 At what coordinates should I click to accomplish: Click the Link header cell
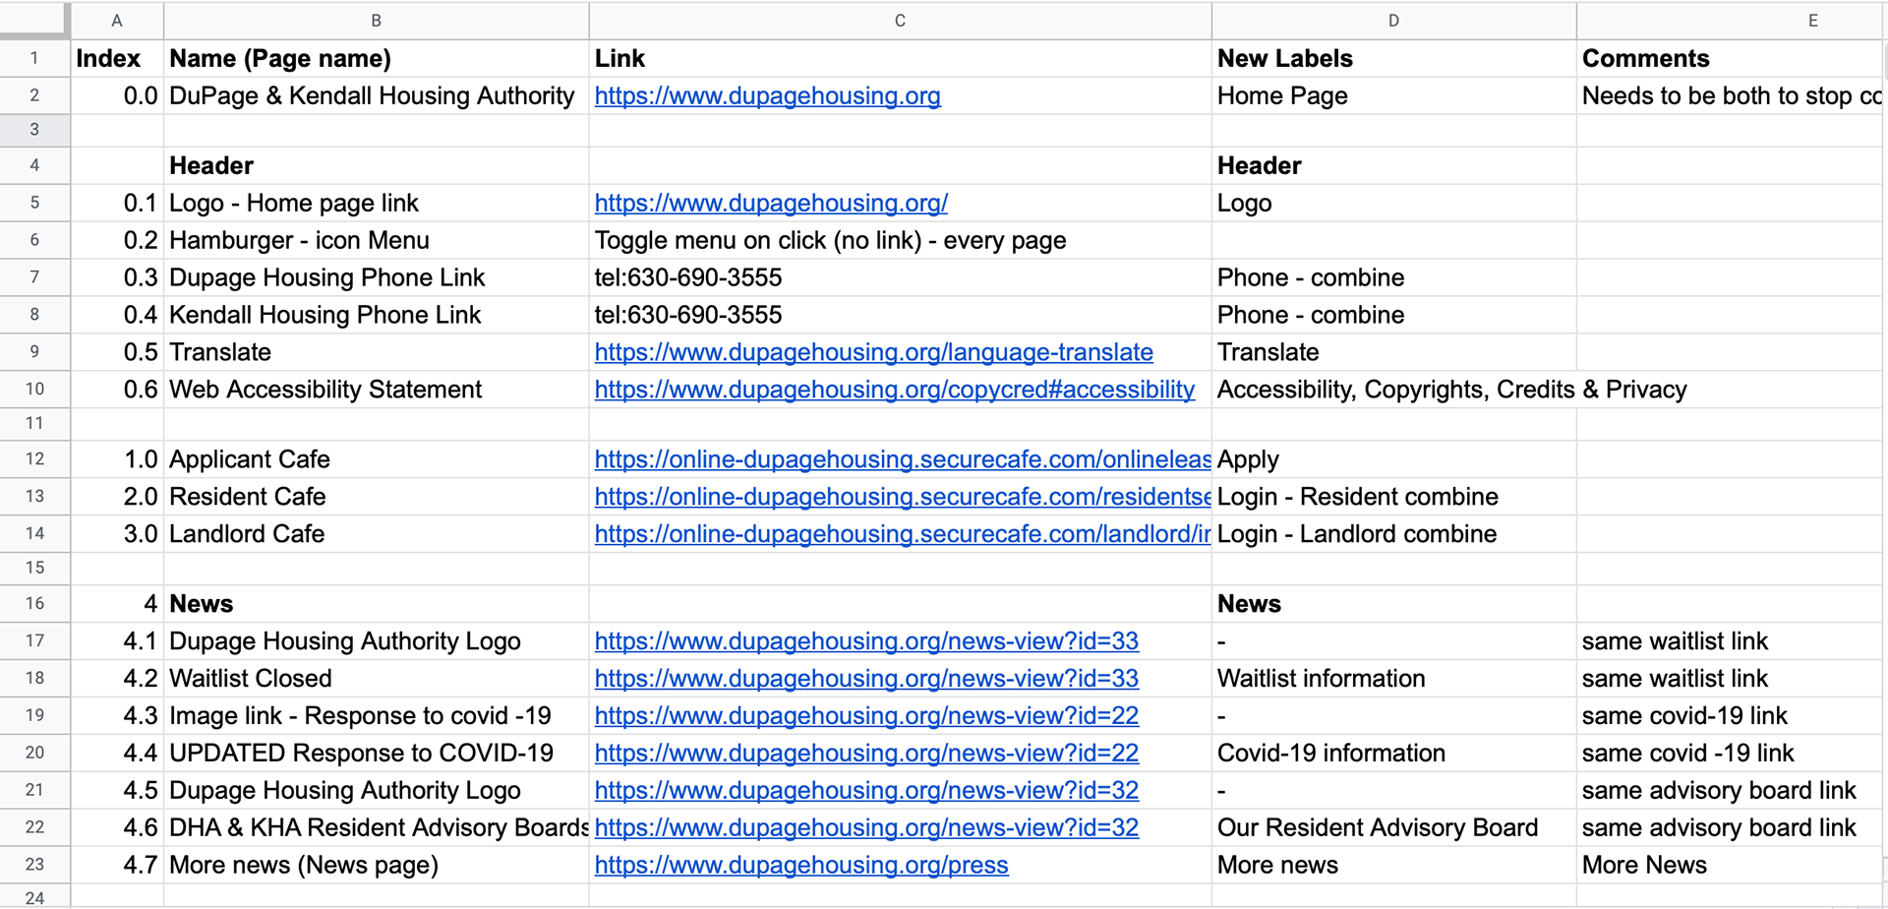(901, 59)
